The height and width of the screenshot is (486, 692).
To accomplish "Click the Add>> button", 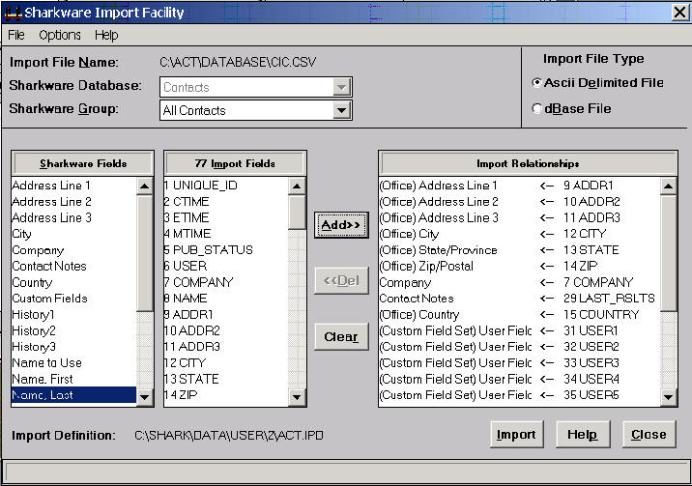I will click(x=341, y=225).
